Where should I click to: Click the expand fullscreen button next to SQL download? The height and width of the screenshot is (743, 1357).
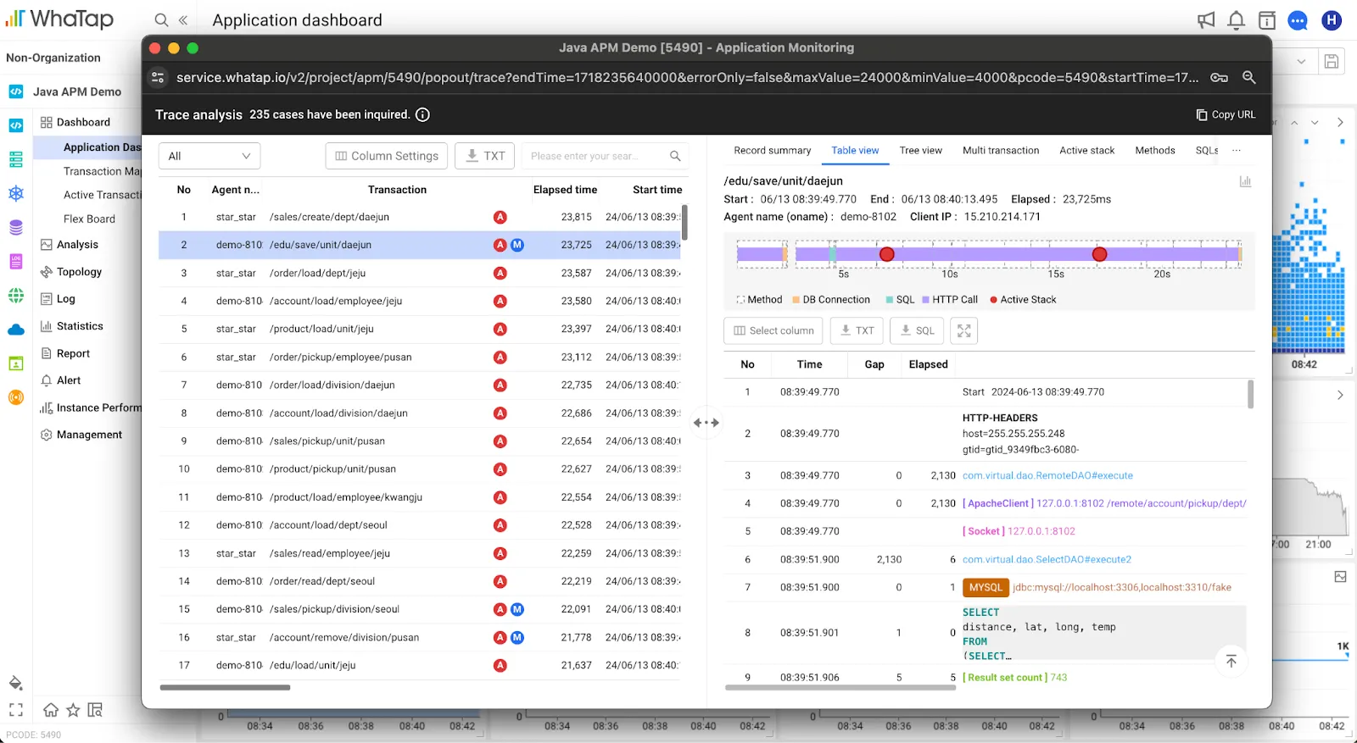[x=964, y=330]
